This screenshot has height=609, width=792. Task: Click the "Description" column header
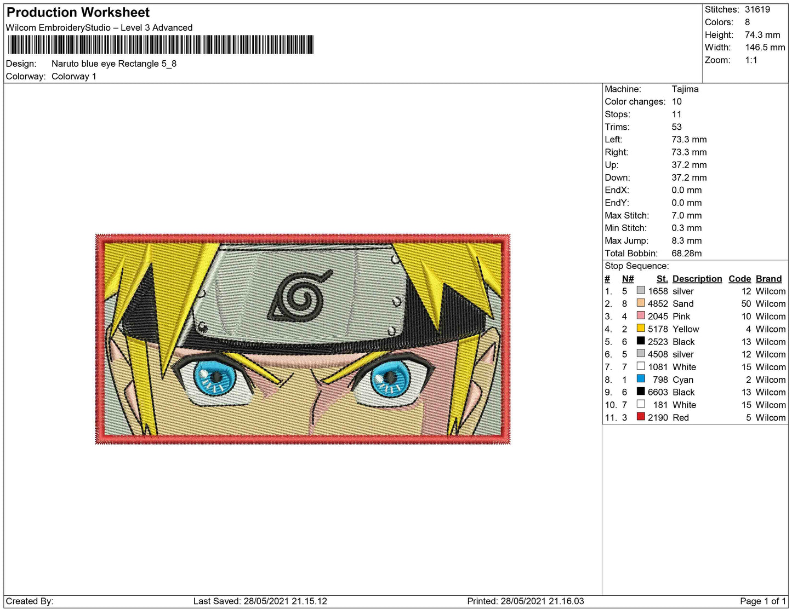[697, 279]
